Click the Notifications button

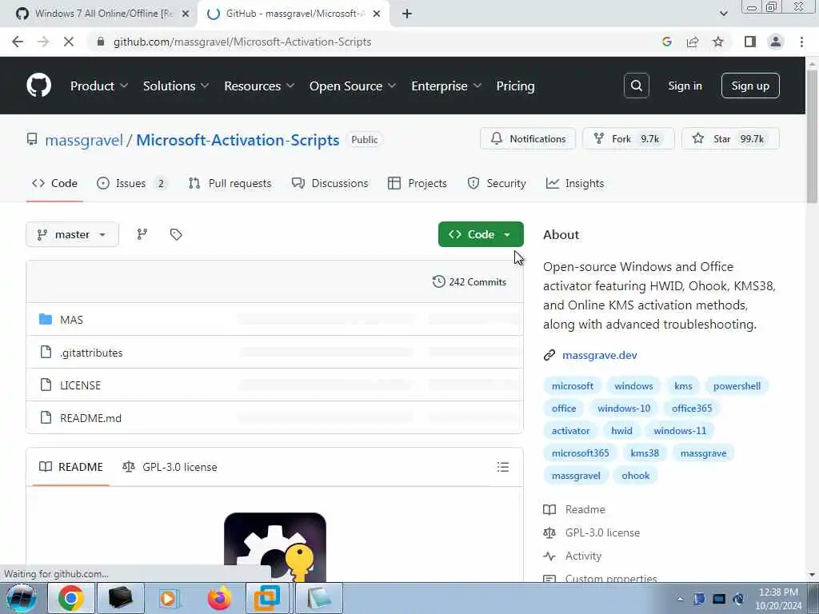click(x=528, y=139)
